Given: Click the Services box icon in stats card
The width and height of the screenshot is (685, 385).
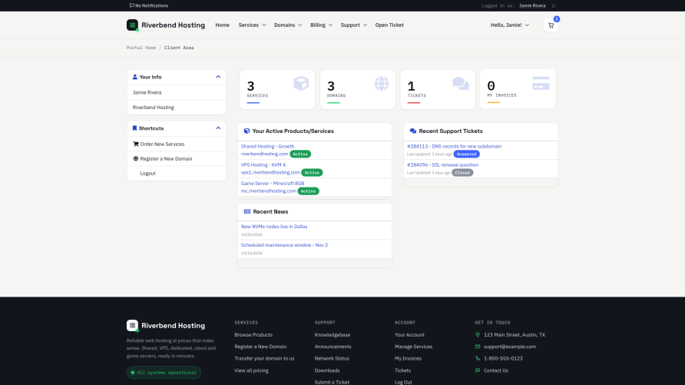Looking at the screenshot, I should (x=301, y=83).
